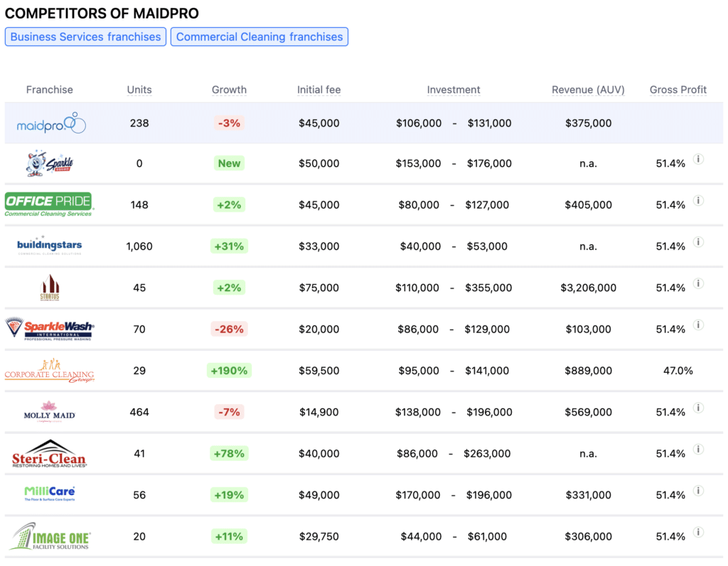Click the $405,000 revenue value

point(588,205)
